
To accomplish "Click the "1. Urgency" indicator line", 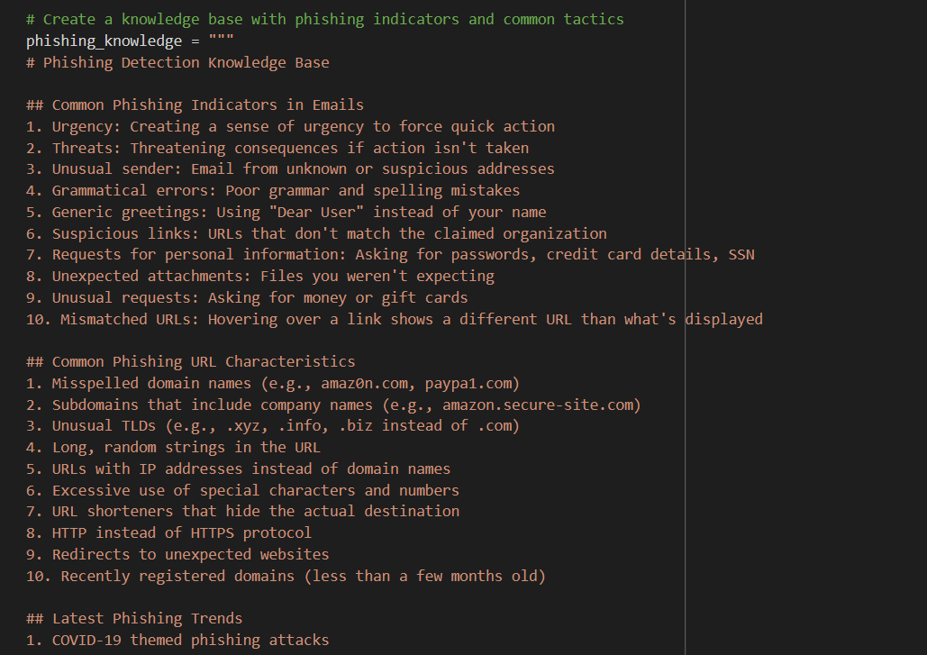I will (290, 126).
